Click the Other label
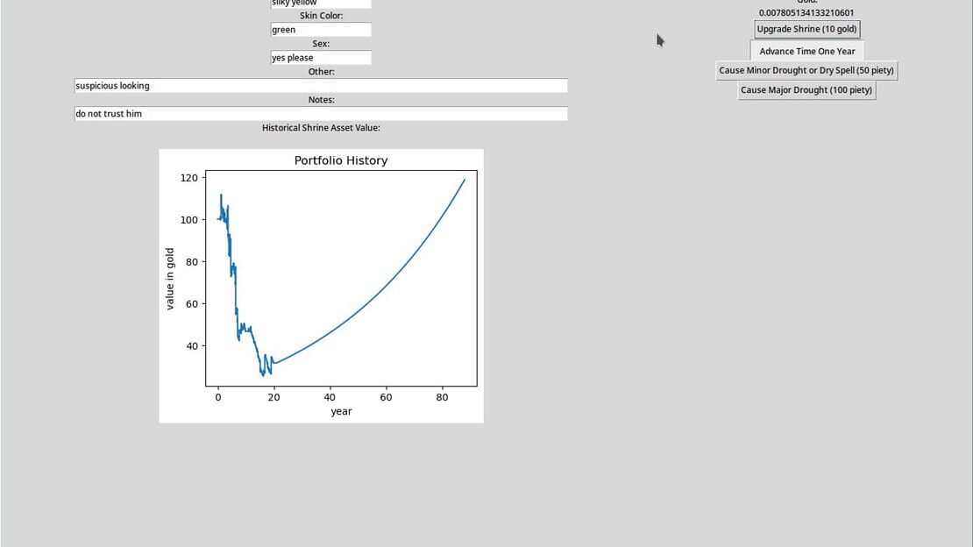The height and width of the screenshot is (547, 973). pyautogui.click(x=321, y=71)
